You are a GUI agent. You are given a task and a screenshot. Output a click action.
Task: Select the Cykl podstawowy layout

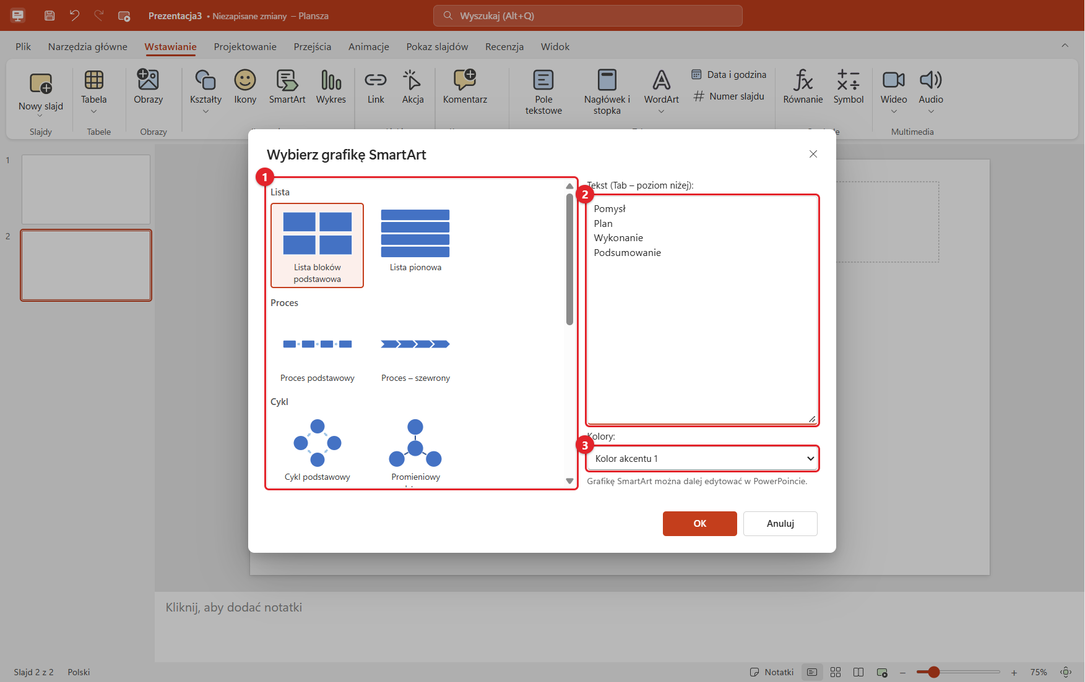(x=318, y=450)
